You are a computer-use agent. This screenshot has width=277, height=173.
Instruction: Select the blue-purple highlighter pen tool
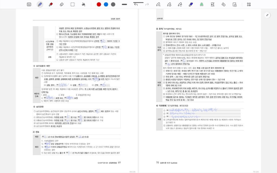tap(191, 4)
